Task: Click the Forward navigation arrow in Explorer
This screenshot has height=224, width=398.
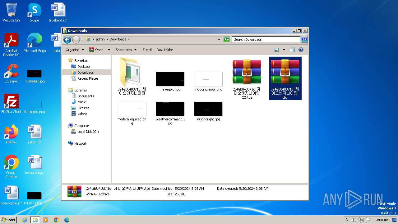Action: [x=76, y=40]
